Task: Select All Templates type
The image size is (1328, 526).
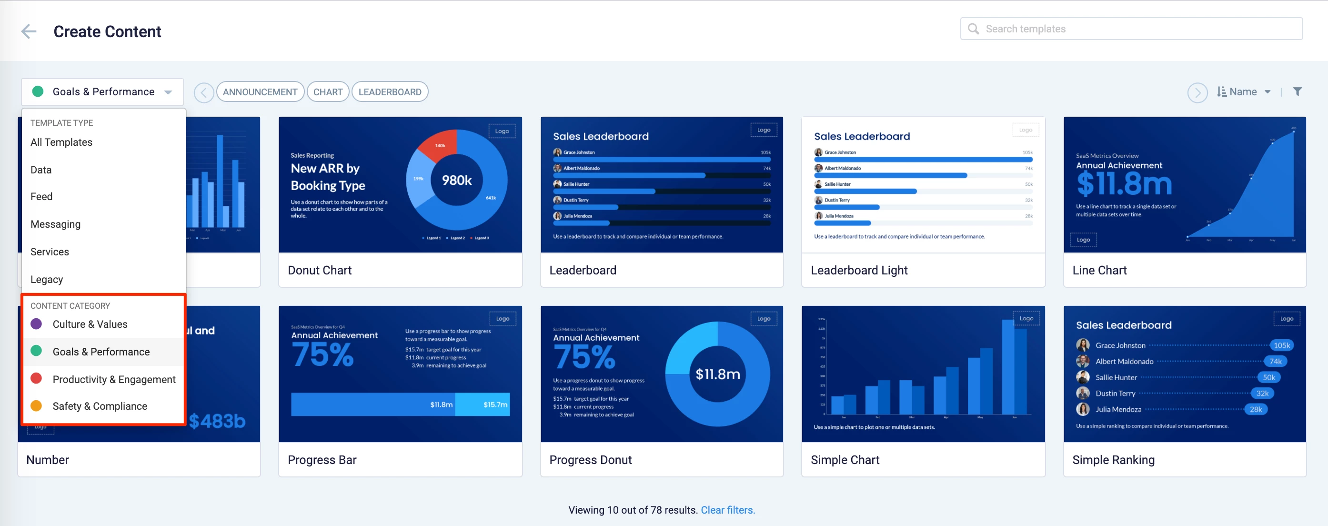Action: [x=61, y=142]
